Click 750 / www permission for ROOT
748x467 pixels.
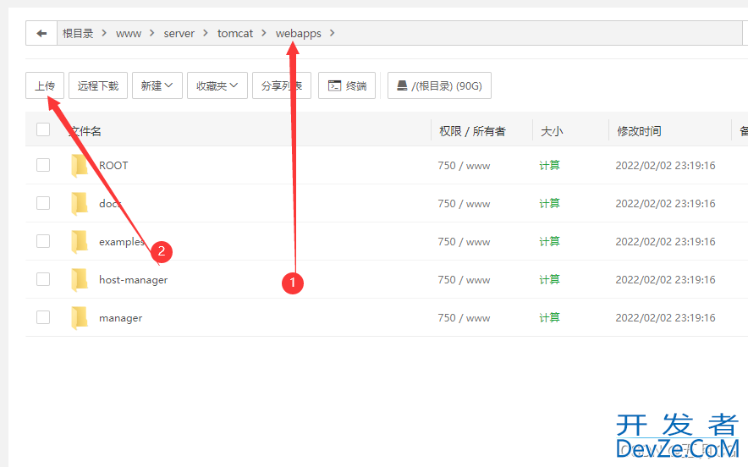tap(464, 166)
